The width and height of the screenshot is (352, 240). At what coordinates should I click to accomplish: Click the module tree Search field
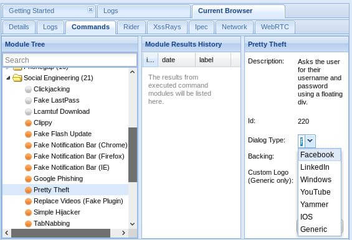[x=70, y=60]
